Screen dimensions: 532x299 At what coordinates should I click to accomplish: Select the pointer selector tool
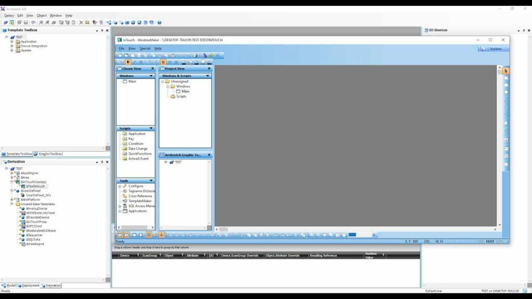point(506,71)
